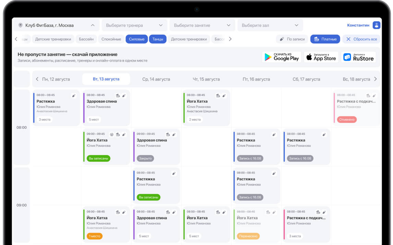This screenshot has width=393, height=245.
Task: Deselect the 'Танцы' category chip
Action: [x=158, y=39]
